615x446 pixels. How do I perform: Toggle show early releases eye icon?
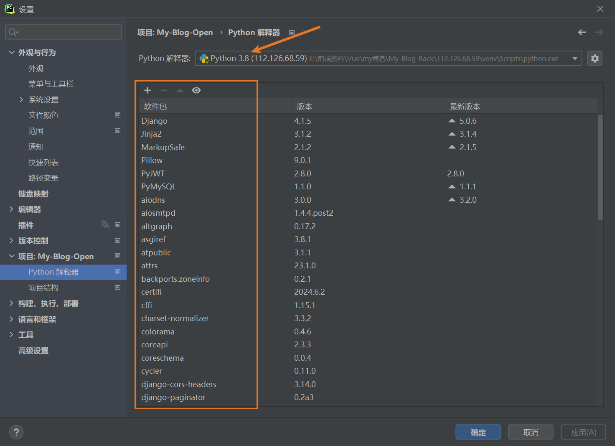[196, 90]
